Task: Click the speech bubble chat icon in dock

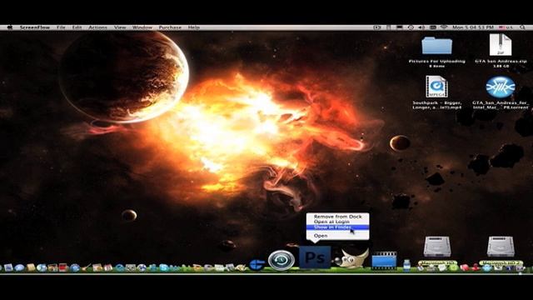Action: point(19,267)
